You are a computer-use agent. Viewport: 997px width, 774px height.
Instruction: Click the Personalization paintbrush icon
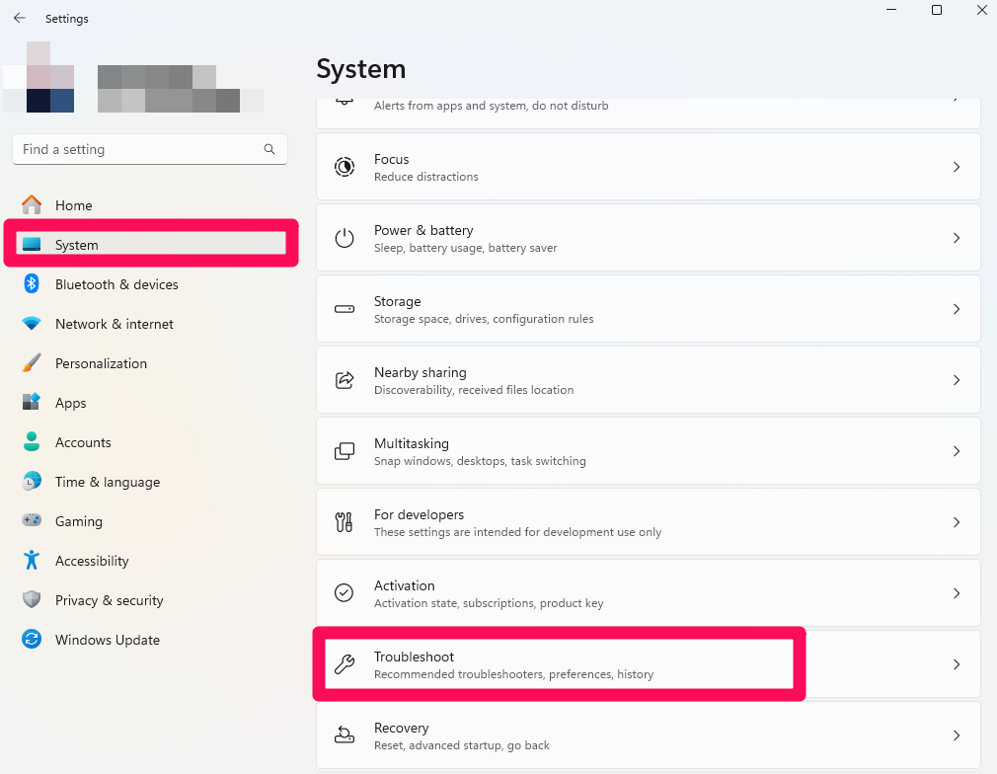click(32, 362)
